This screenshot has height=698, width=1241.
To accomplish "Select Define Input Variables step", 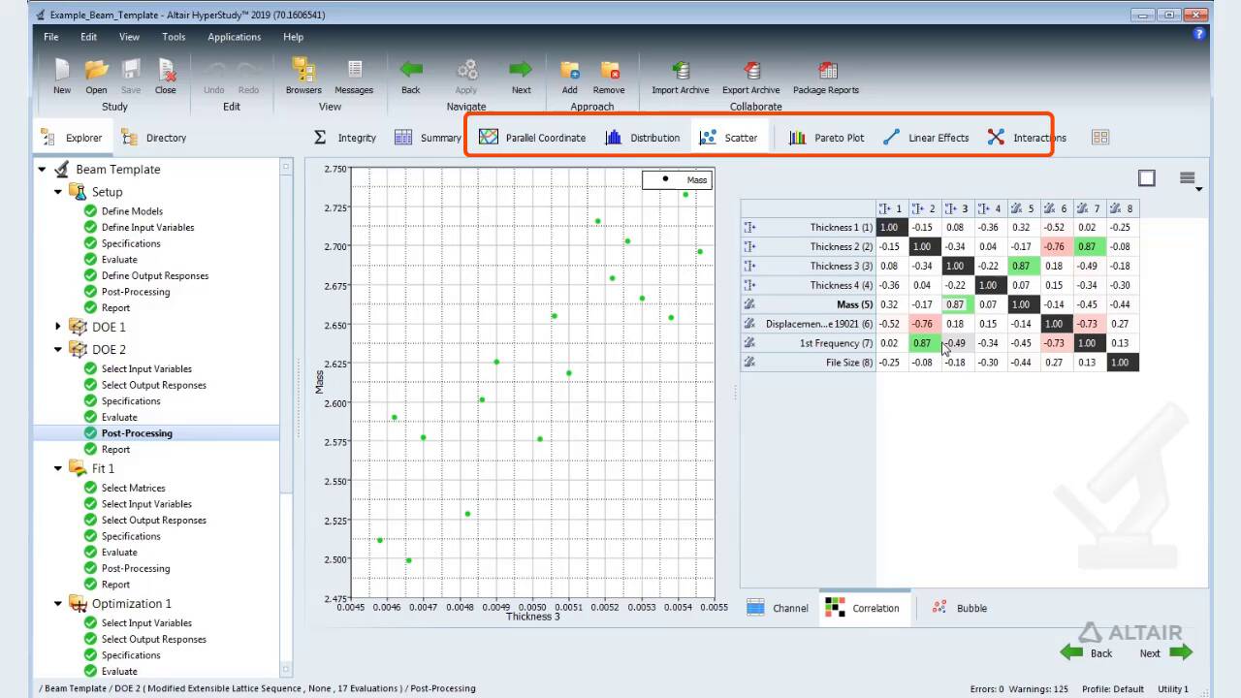I will pos(147,227).
